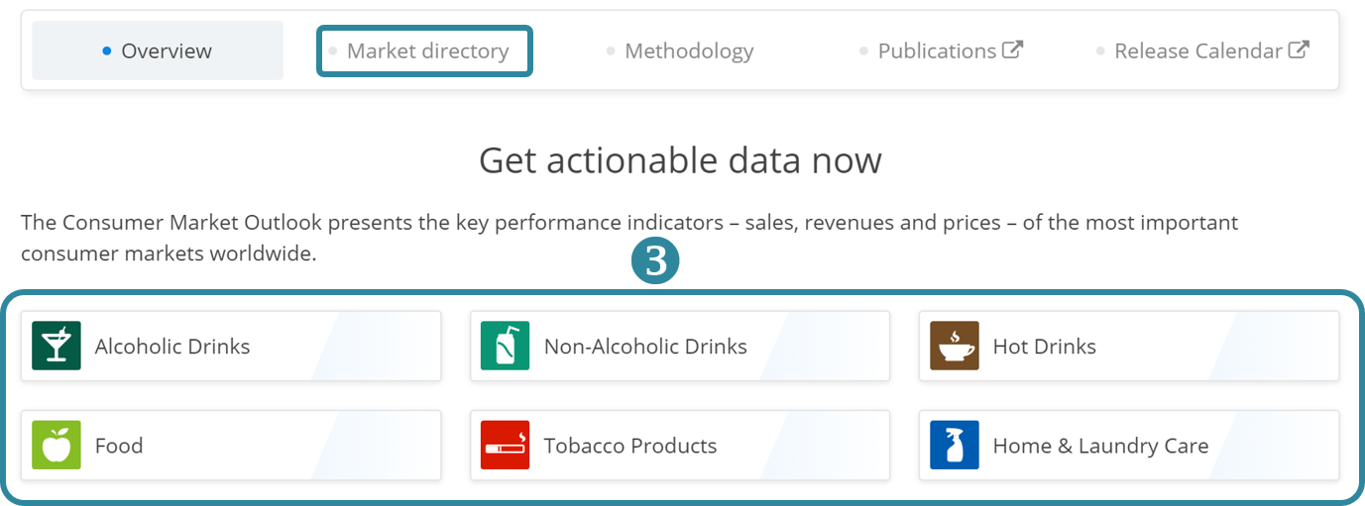The height and width of the screenshot is (506, 1365).
Task: Open the Hot Drinks market label
Action: click(1044, 347)
